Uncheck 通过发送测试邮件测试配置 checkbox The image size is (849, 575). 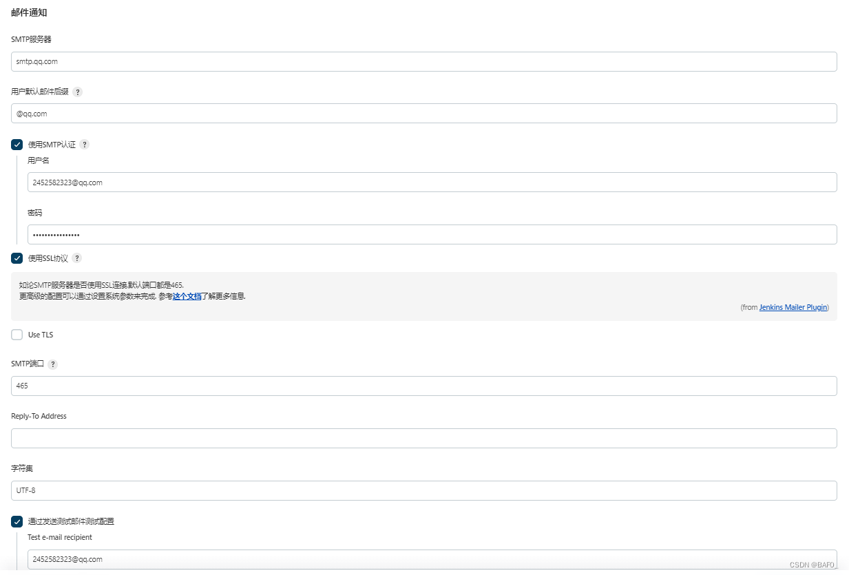point(17,521)
